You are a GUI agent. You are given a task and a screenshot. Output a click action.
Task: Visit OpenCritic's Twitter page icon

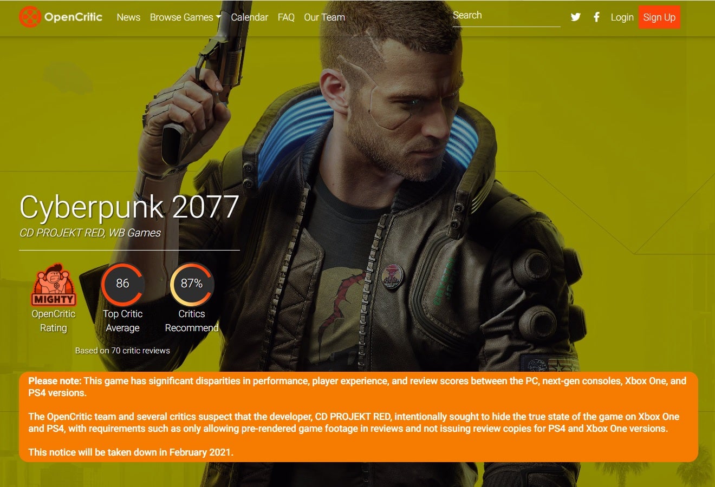[576, 17]
